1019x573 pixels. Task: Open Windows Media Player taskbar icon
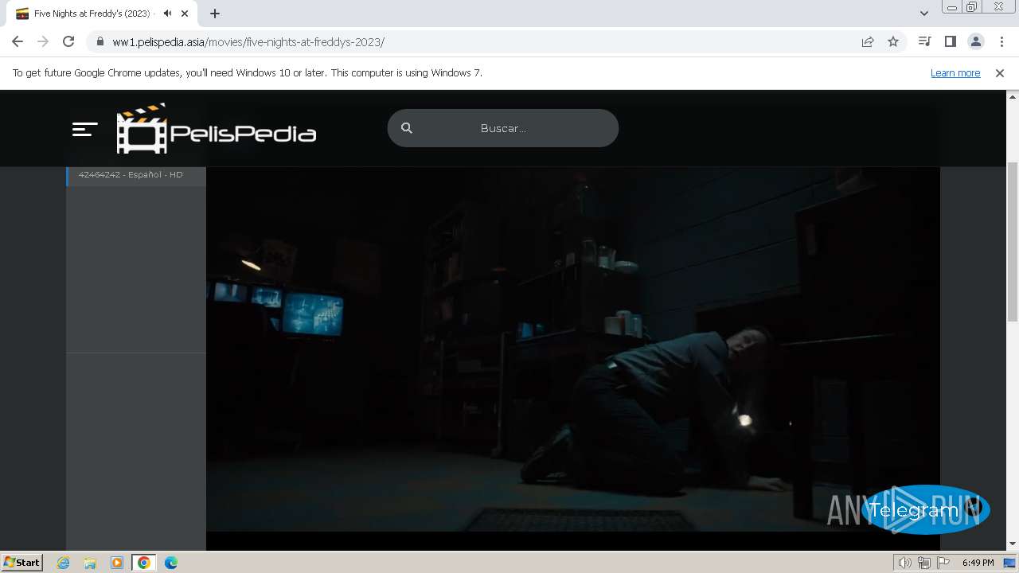117,563
